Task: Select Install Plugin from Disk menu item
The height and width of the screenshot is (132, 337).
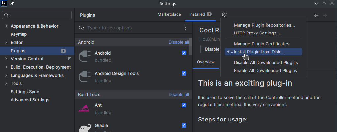Action: 259,52
